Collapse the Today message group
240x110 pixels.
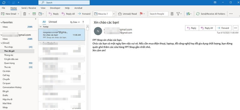tap(40, 27)
